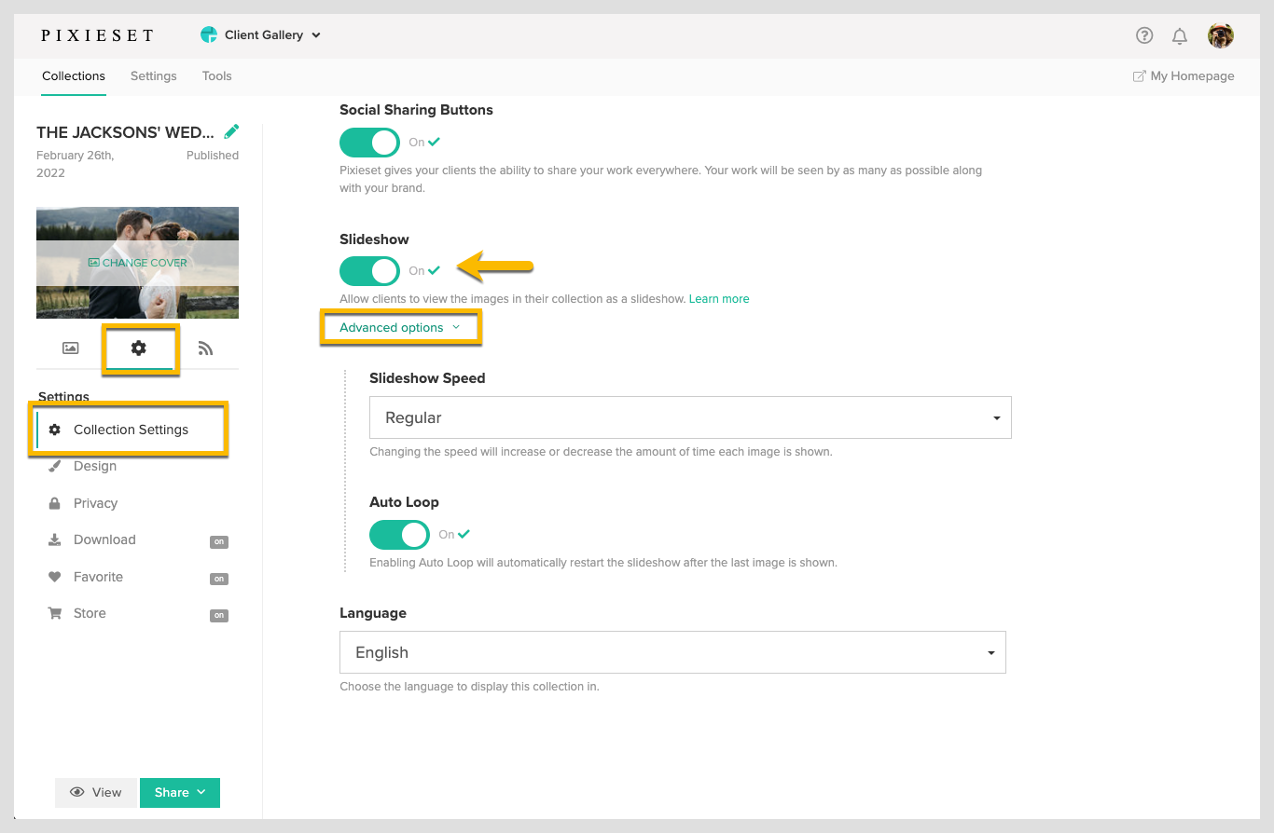Go to the Settings top tab
Image resolution: width=1274 pixels, height=833 pixels.
[154, 76]
